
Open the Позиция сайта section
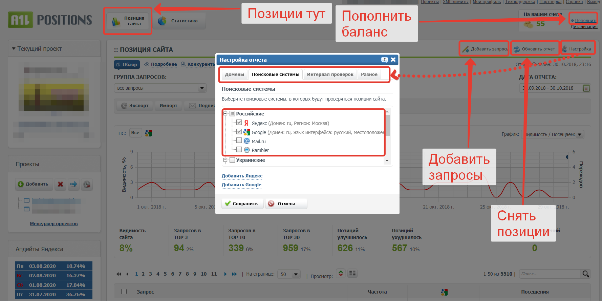click(128, 21)
